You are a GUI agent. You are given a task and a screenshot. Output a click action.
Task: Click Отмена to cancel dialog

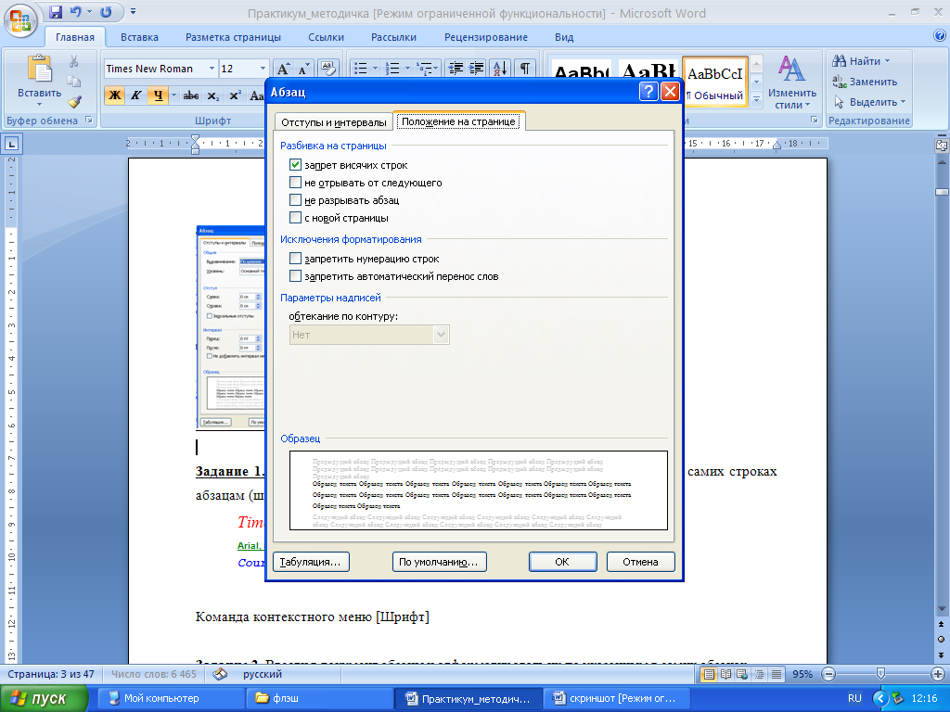point(640,562)
